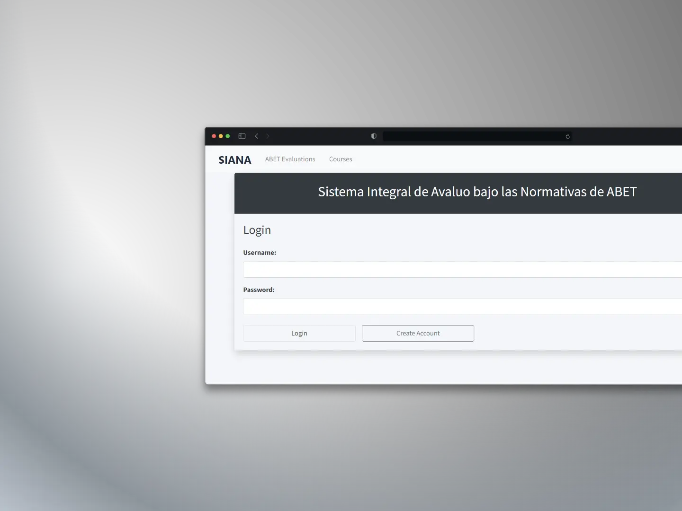Click the browser forward arrow
Viewport: 682px width, 511px height.
(x=268, y=136)
